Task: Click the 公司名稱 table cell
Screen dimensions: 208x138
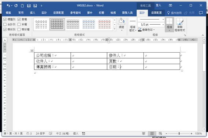Action: point(52,55)
